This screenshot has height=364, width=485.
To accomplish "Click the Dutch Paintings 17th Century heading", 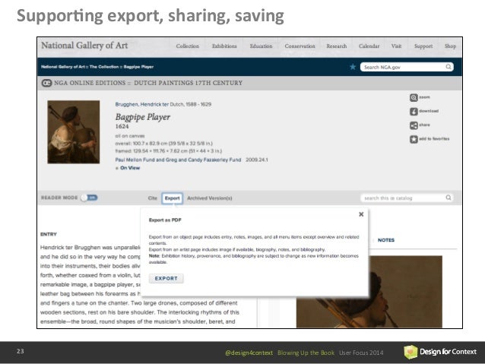I will [188, 83].
